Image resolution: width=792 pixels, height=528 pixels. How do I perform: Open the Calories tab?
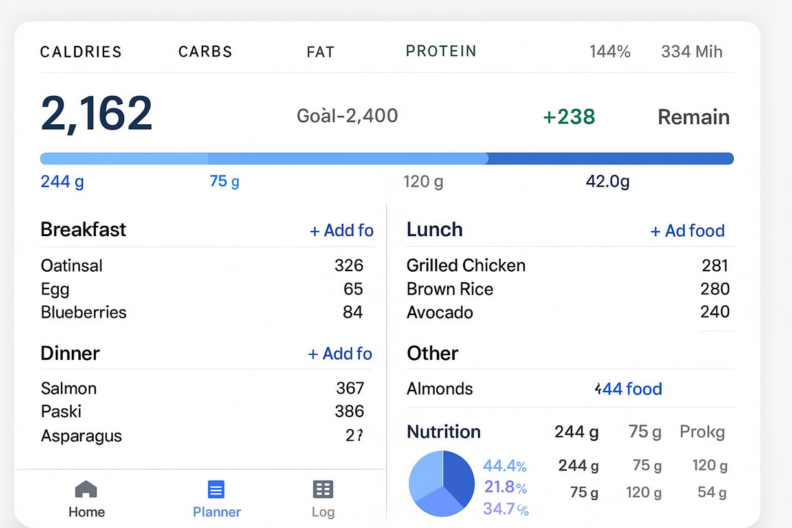coord(81,52)
